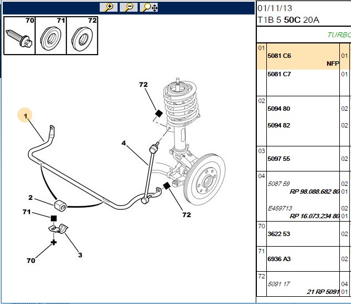Select part number 5094 82

point(279,125)
